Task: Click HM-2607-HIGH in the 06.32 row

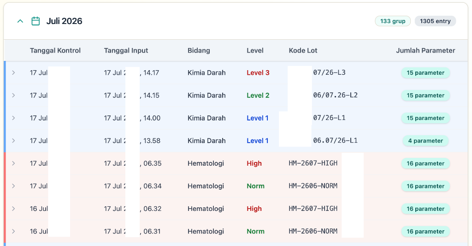Action: click(x=313, y=208)
